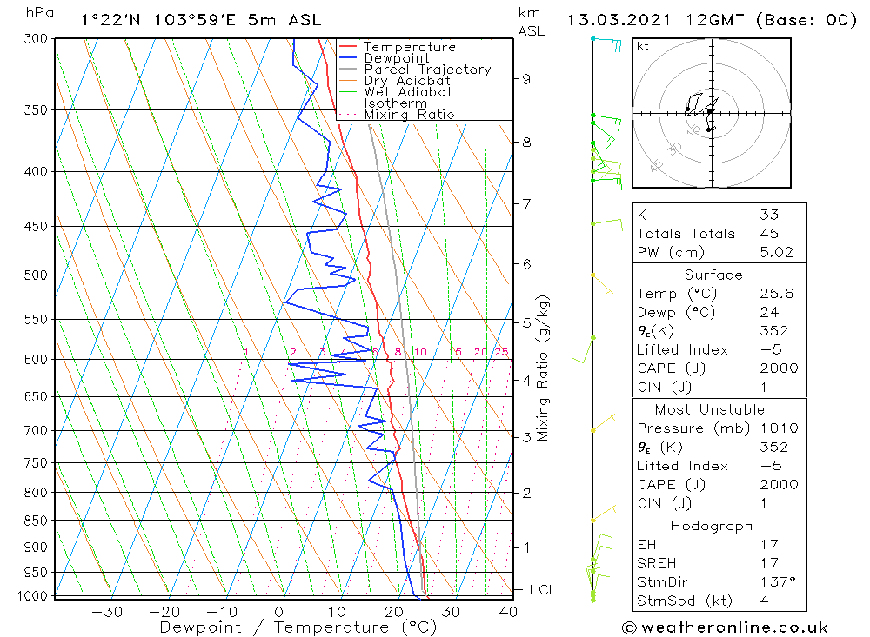This screenshot has width=870, height=637.
Task: Click the −30 temperature axis label
Action: [107, 612]
